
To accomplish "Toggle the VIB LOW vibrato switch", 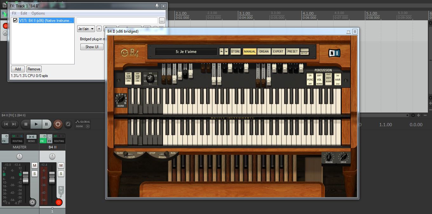I will pos(129,78).
